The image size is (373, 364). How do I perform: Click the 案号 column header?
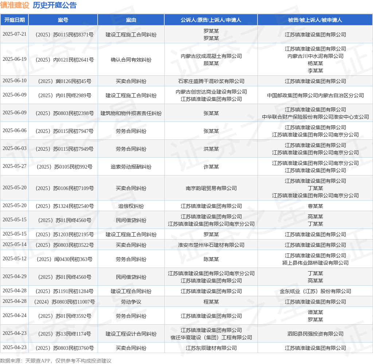point(63,20)
